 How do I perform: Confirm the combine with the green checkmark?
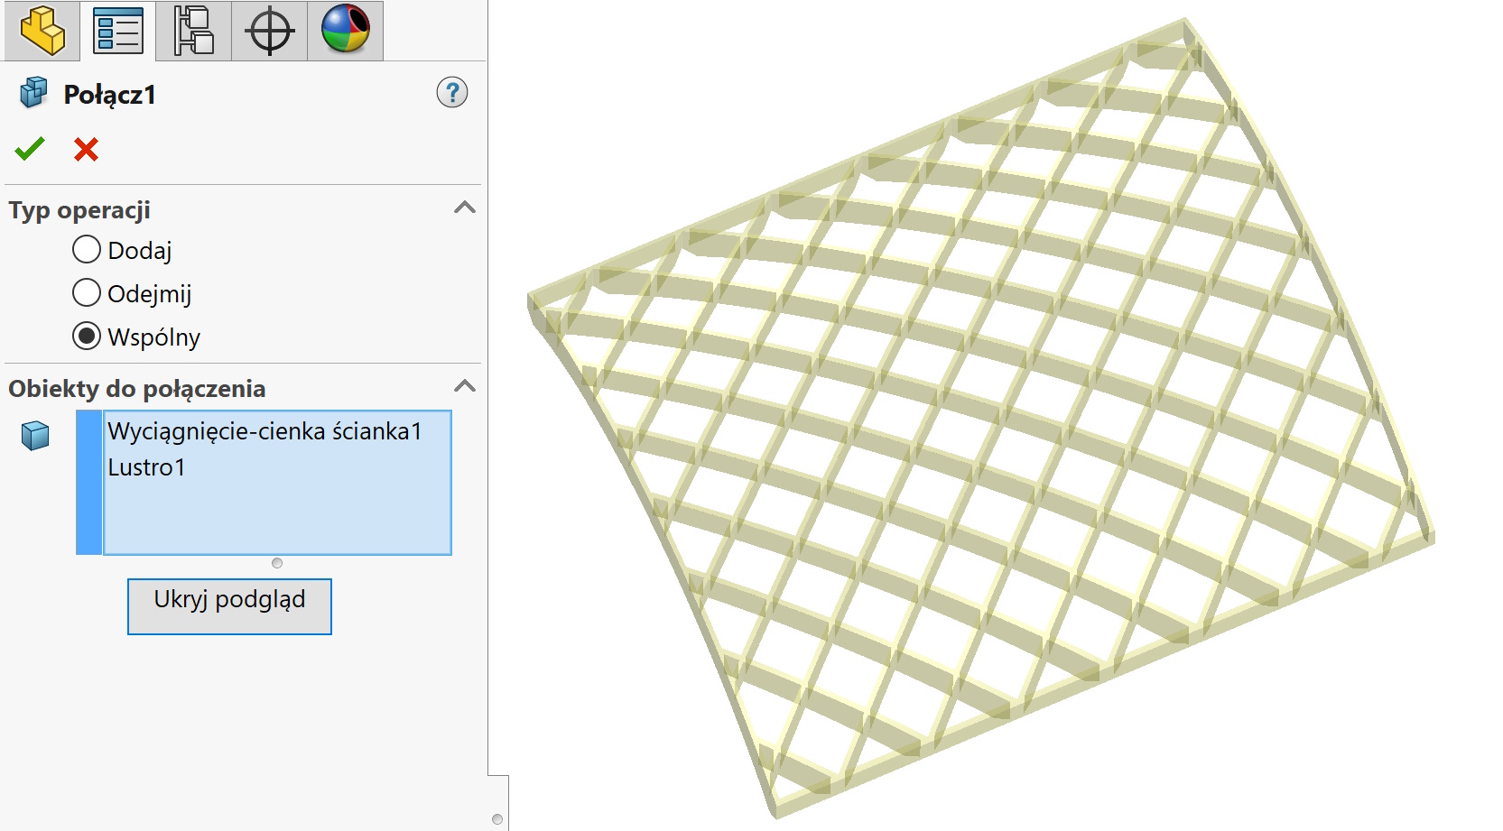tap(30, 149)
